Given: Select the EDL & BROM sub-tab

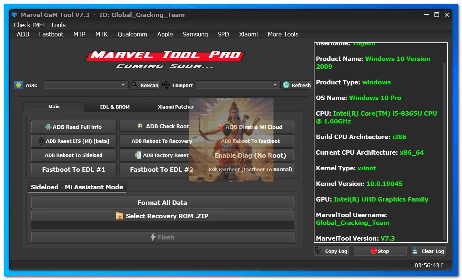Looking at the screenshot, I should click(x=115, y=107).
